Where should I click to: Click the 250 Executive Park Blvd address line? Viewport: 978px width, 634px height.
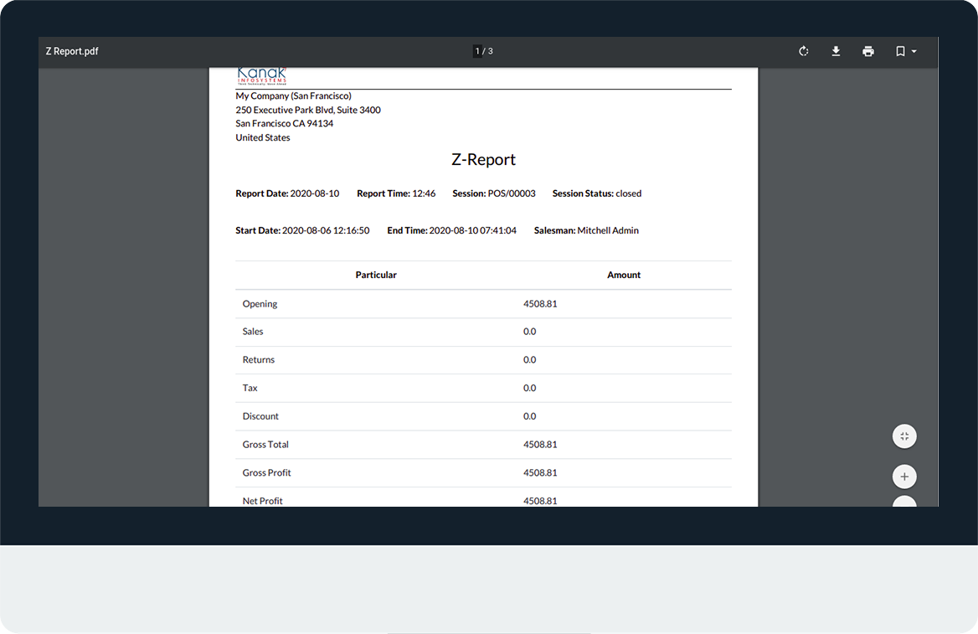tap(308, 110)
